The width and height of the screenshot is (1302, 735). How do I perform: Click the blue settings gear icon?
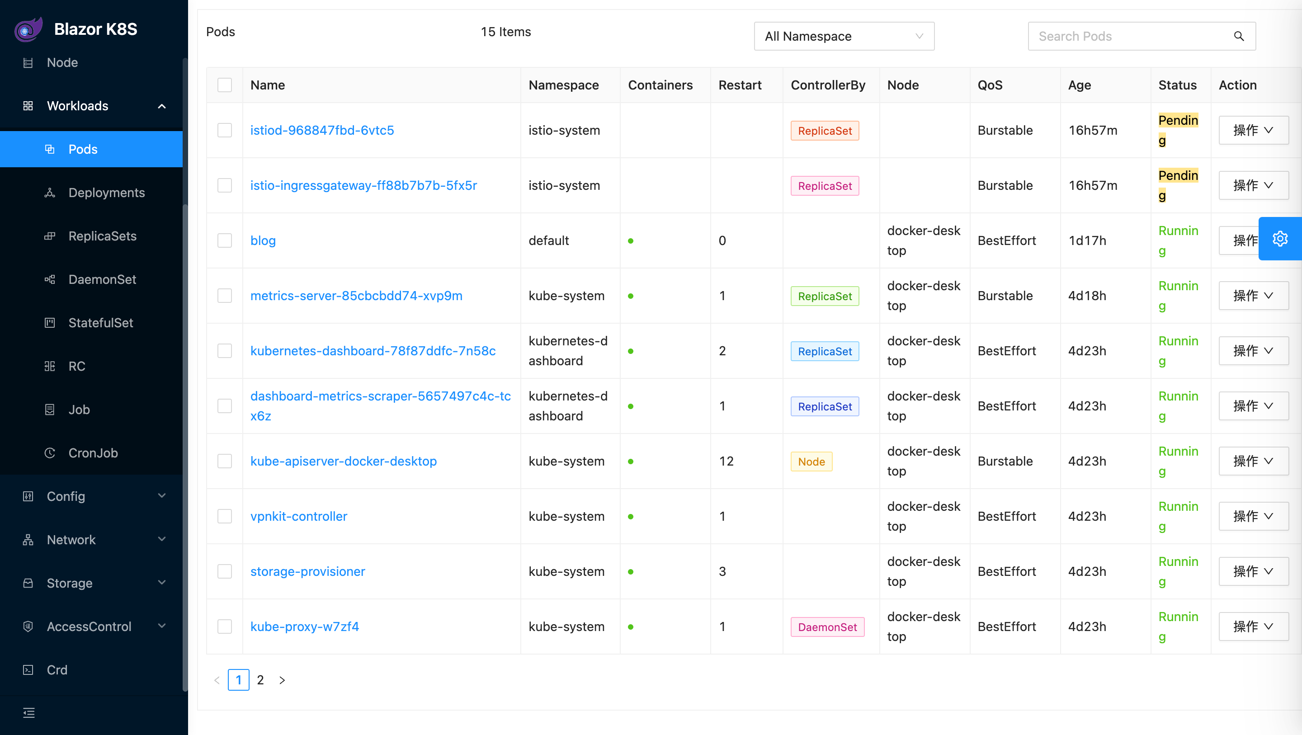tap(1280, 239)
